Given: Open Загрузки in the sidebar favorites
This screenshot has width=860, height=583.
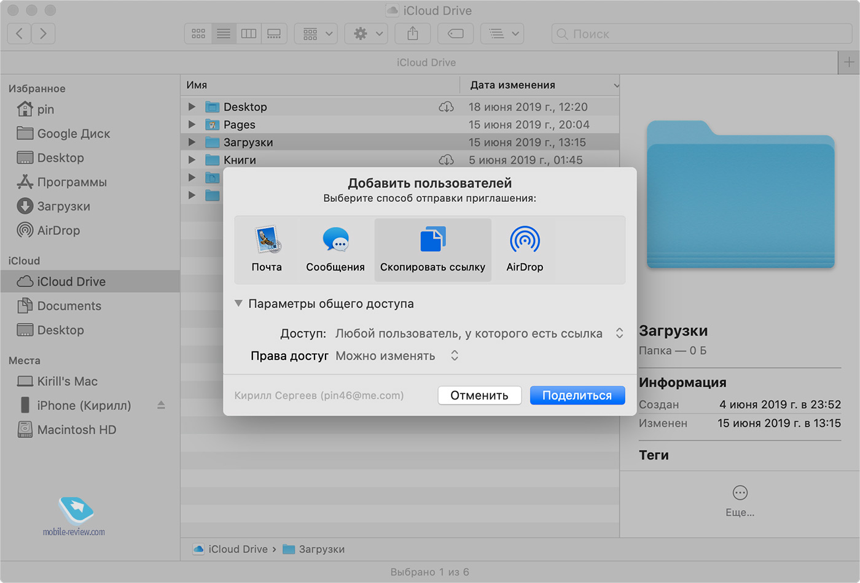Looking at the screenshot, I should (90, 206).
